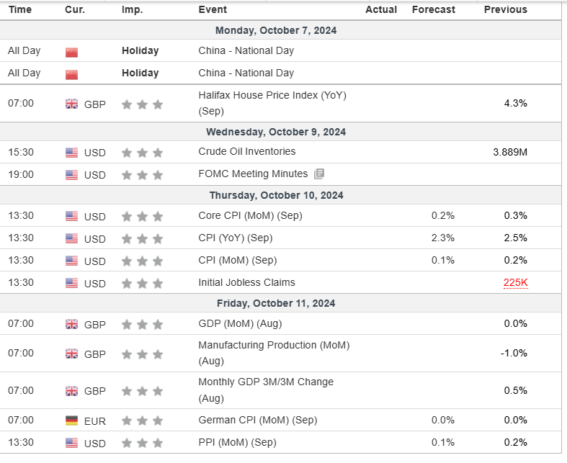The image size is (567, 463).
Task: Open the FOMC Meeting Minutes event
Action: [253, 174]
